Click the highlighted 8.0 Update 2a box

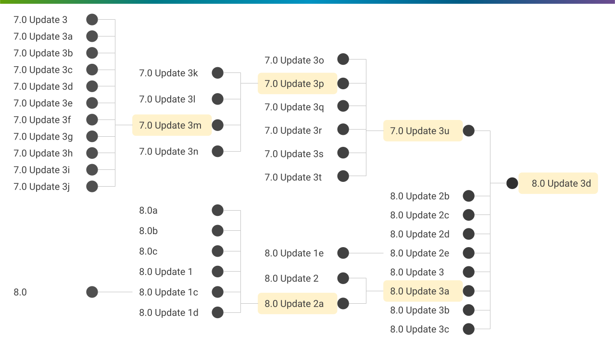295,304
